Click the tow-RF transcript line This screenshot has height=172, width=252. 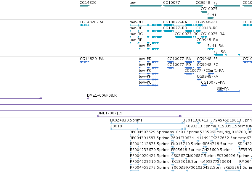[144, 43]
